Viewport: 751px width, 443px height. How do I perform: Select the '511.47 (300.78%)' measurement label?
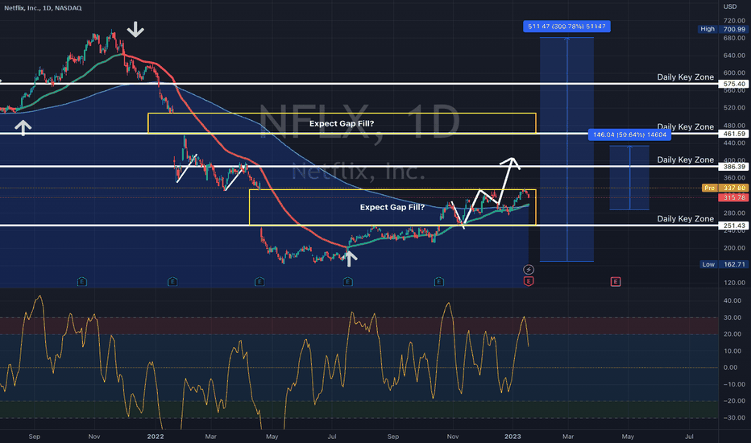click(566, 27)
